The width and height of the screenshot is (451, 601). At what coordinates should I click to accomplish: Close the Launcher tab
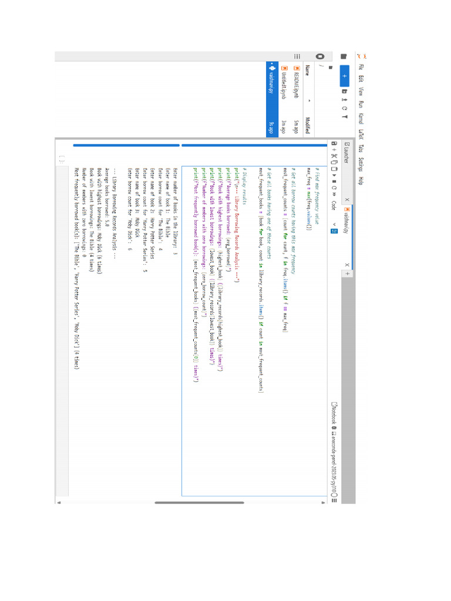point(346,200)
